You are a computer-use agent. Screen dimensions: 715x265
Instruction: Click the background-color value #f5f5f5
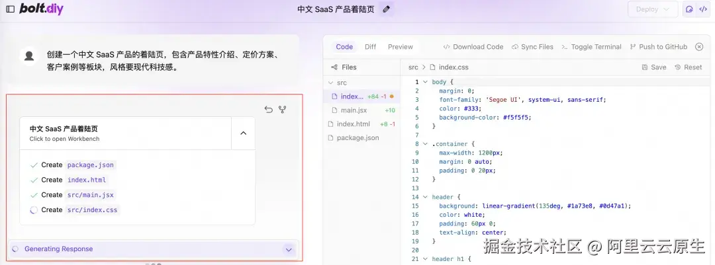pyautogui.click(x=517, y=118)
